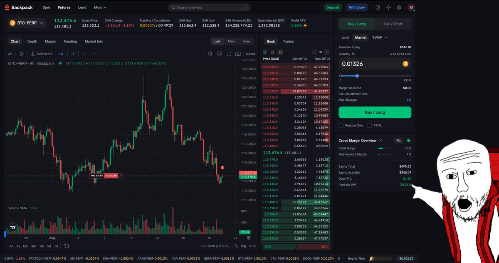Screen dimensions: 499x263
Task: Show asks-only order book view
Action: pyautogui.click(x=272, y=52)
